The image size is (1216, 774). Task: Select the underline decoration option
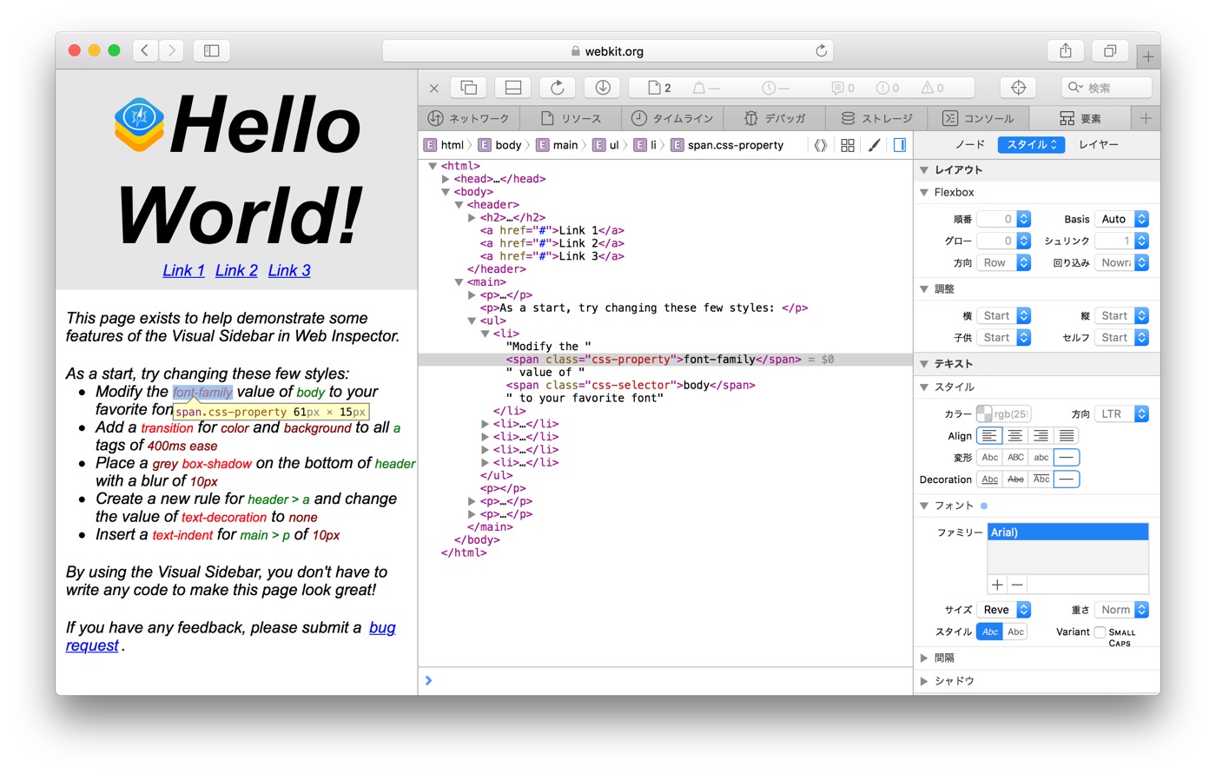989,480
